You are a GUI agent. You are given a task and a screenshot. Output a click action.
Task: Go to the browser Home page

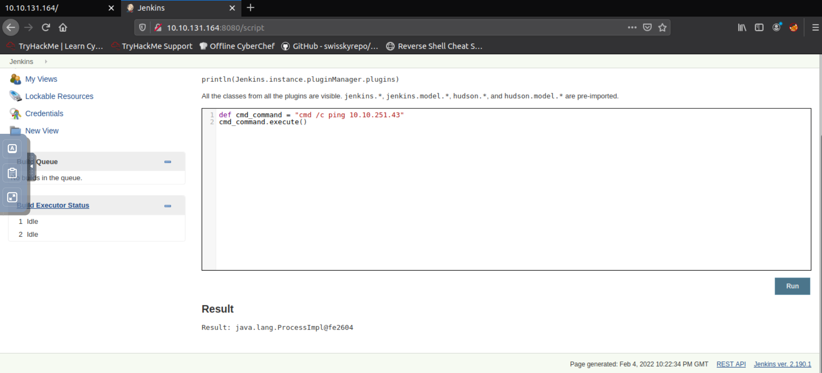click(x=63, y=28)
